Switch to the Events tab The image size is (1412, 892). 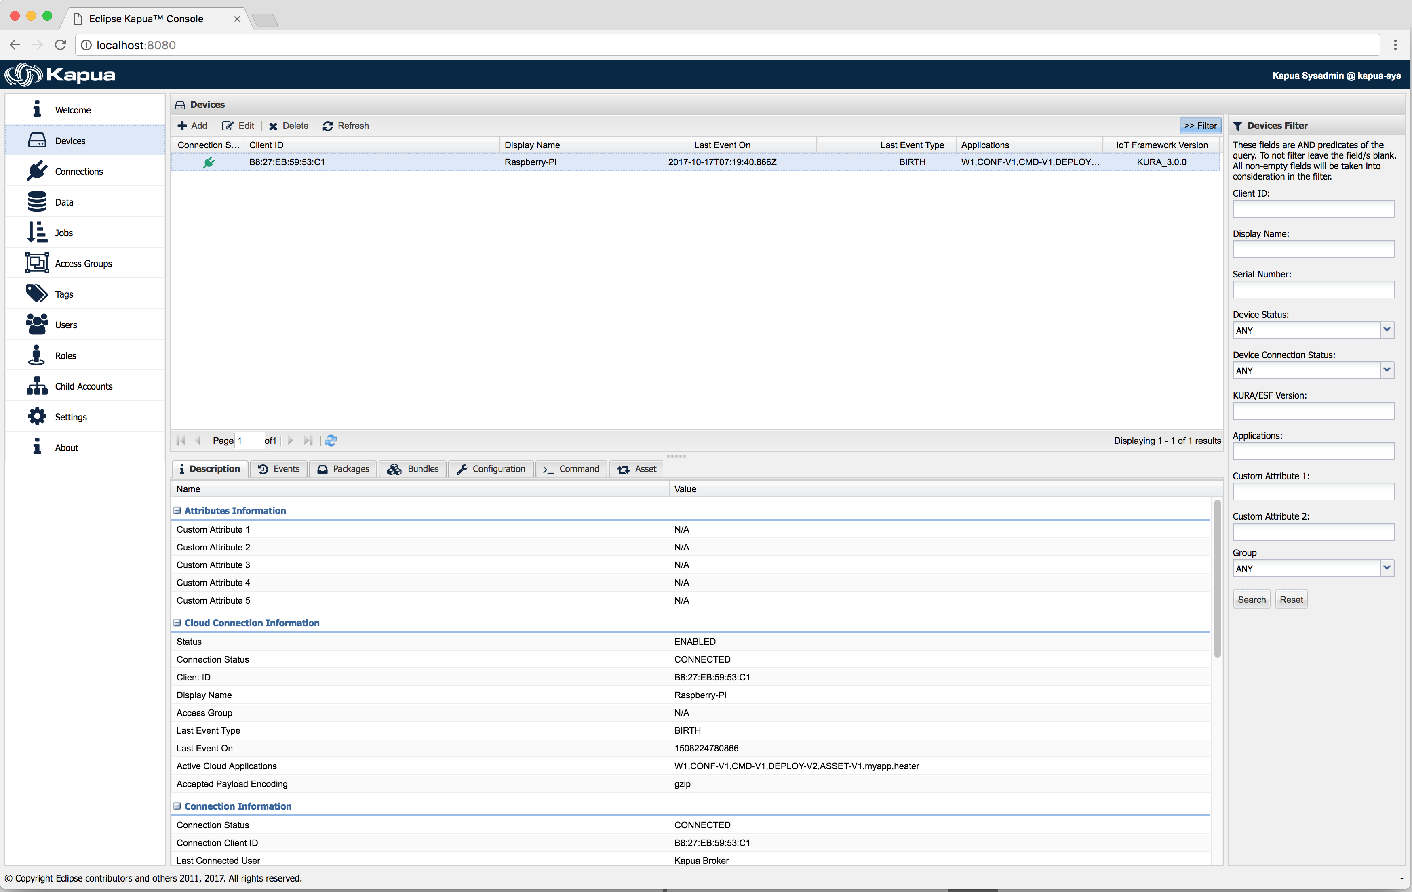(279, 469)
